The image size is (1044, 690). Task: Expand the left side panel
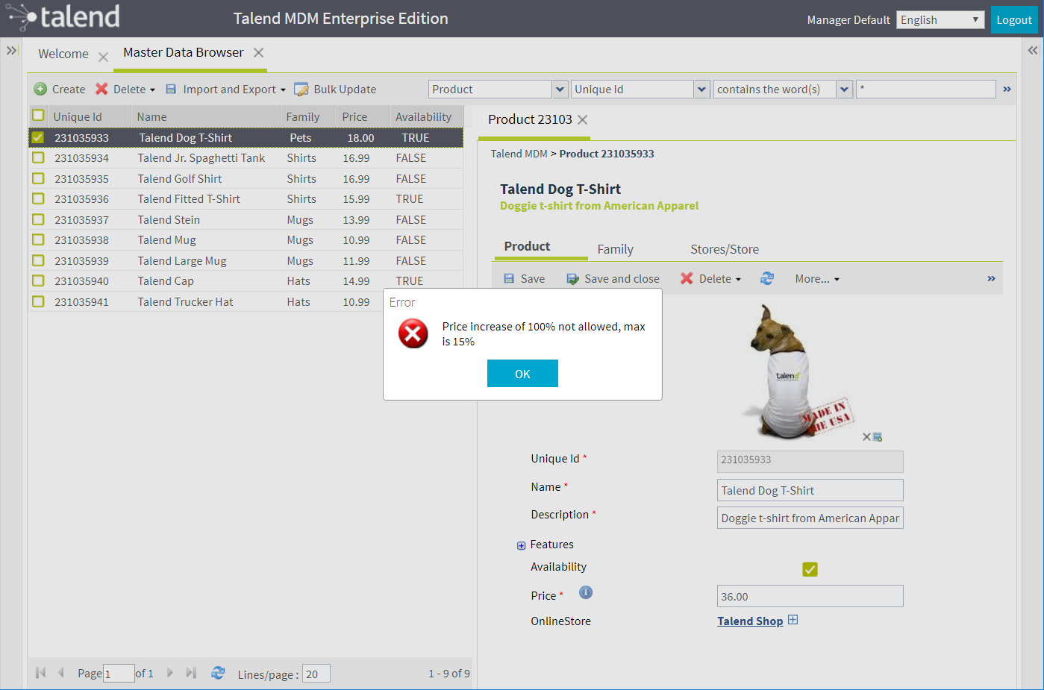[x=12, y=51]
